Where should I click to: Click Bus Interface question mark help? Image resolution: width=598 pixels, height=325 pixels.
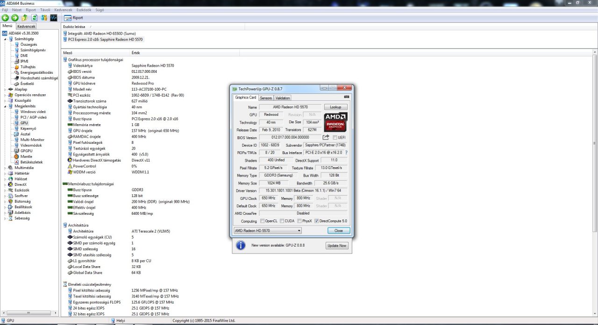[346, 153]
